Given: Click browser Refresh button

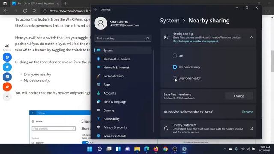Looking at the screenshot, I should click(25, 11).
